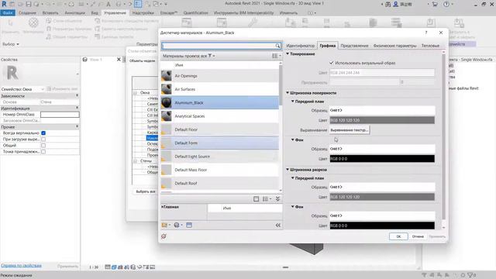Open the 'Вставить' ribbon tab
This screenshot has height=279, width=496.
pyautogui.click(x=50, y=13)
